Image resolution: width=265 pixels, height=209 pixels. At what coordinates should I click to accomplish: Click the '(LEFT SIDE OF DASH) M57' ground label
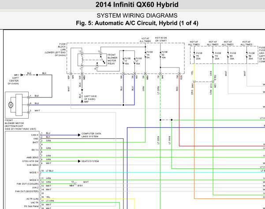point(90,99)
